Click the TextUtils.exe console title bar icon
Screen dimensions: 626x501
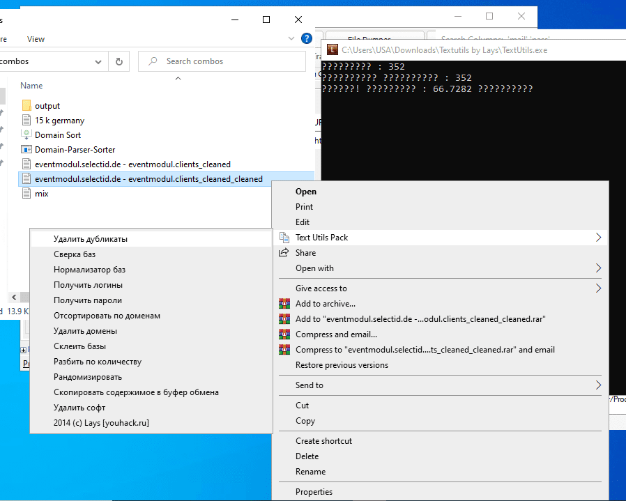pyautogui.click(x=333, y=50)
